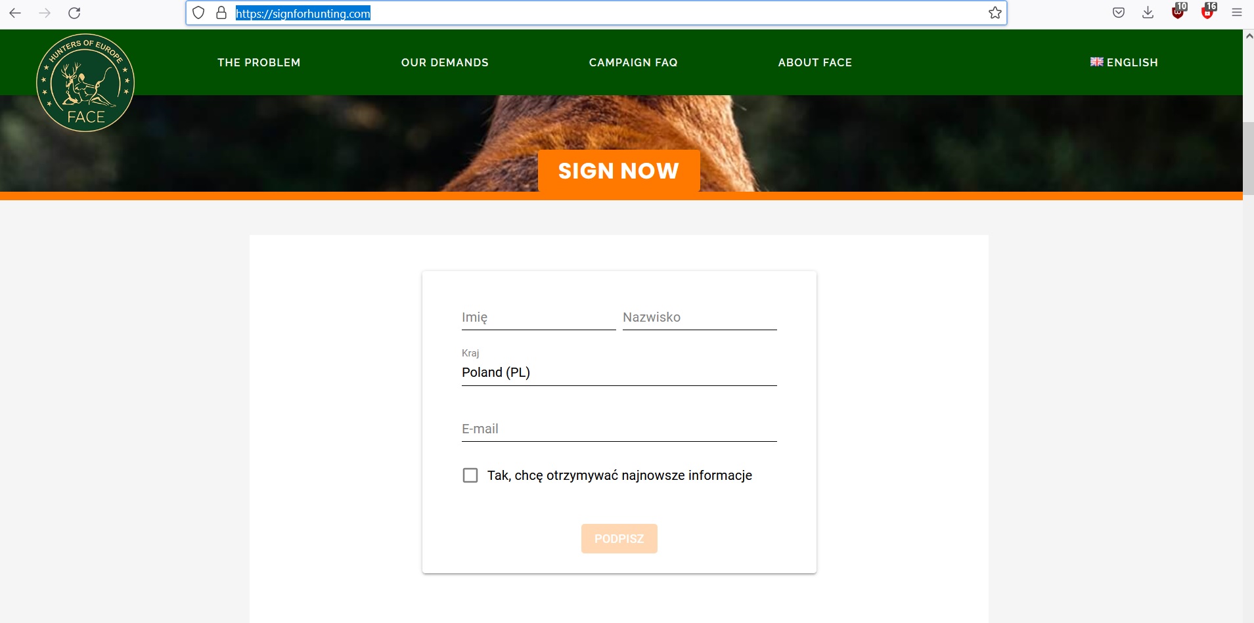Click the orange SIGN NOW button
Image resolution: width=1254 pixels, height=623 pixels.
pos(619,171)
